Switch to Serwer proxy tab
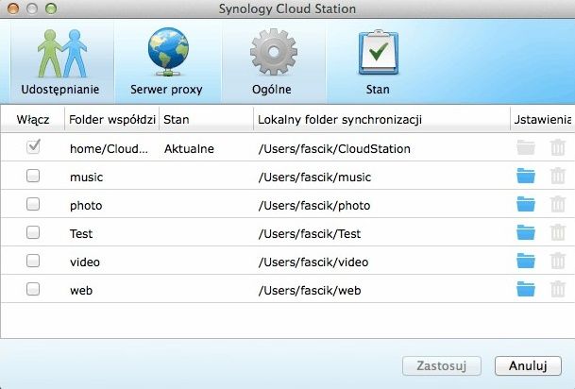This screenshot has width=575, height=389. [167, 62]
